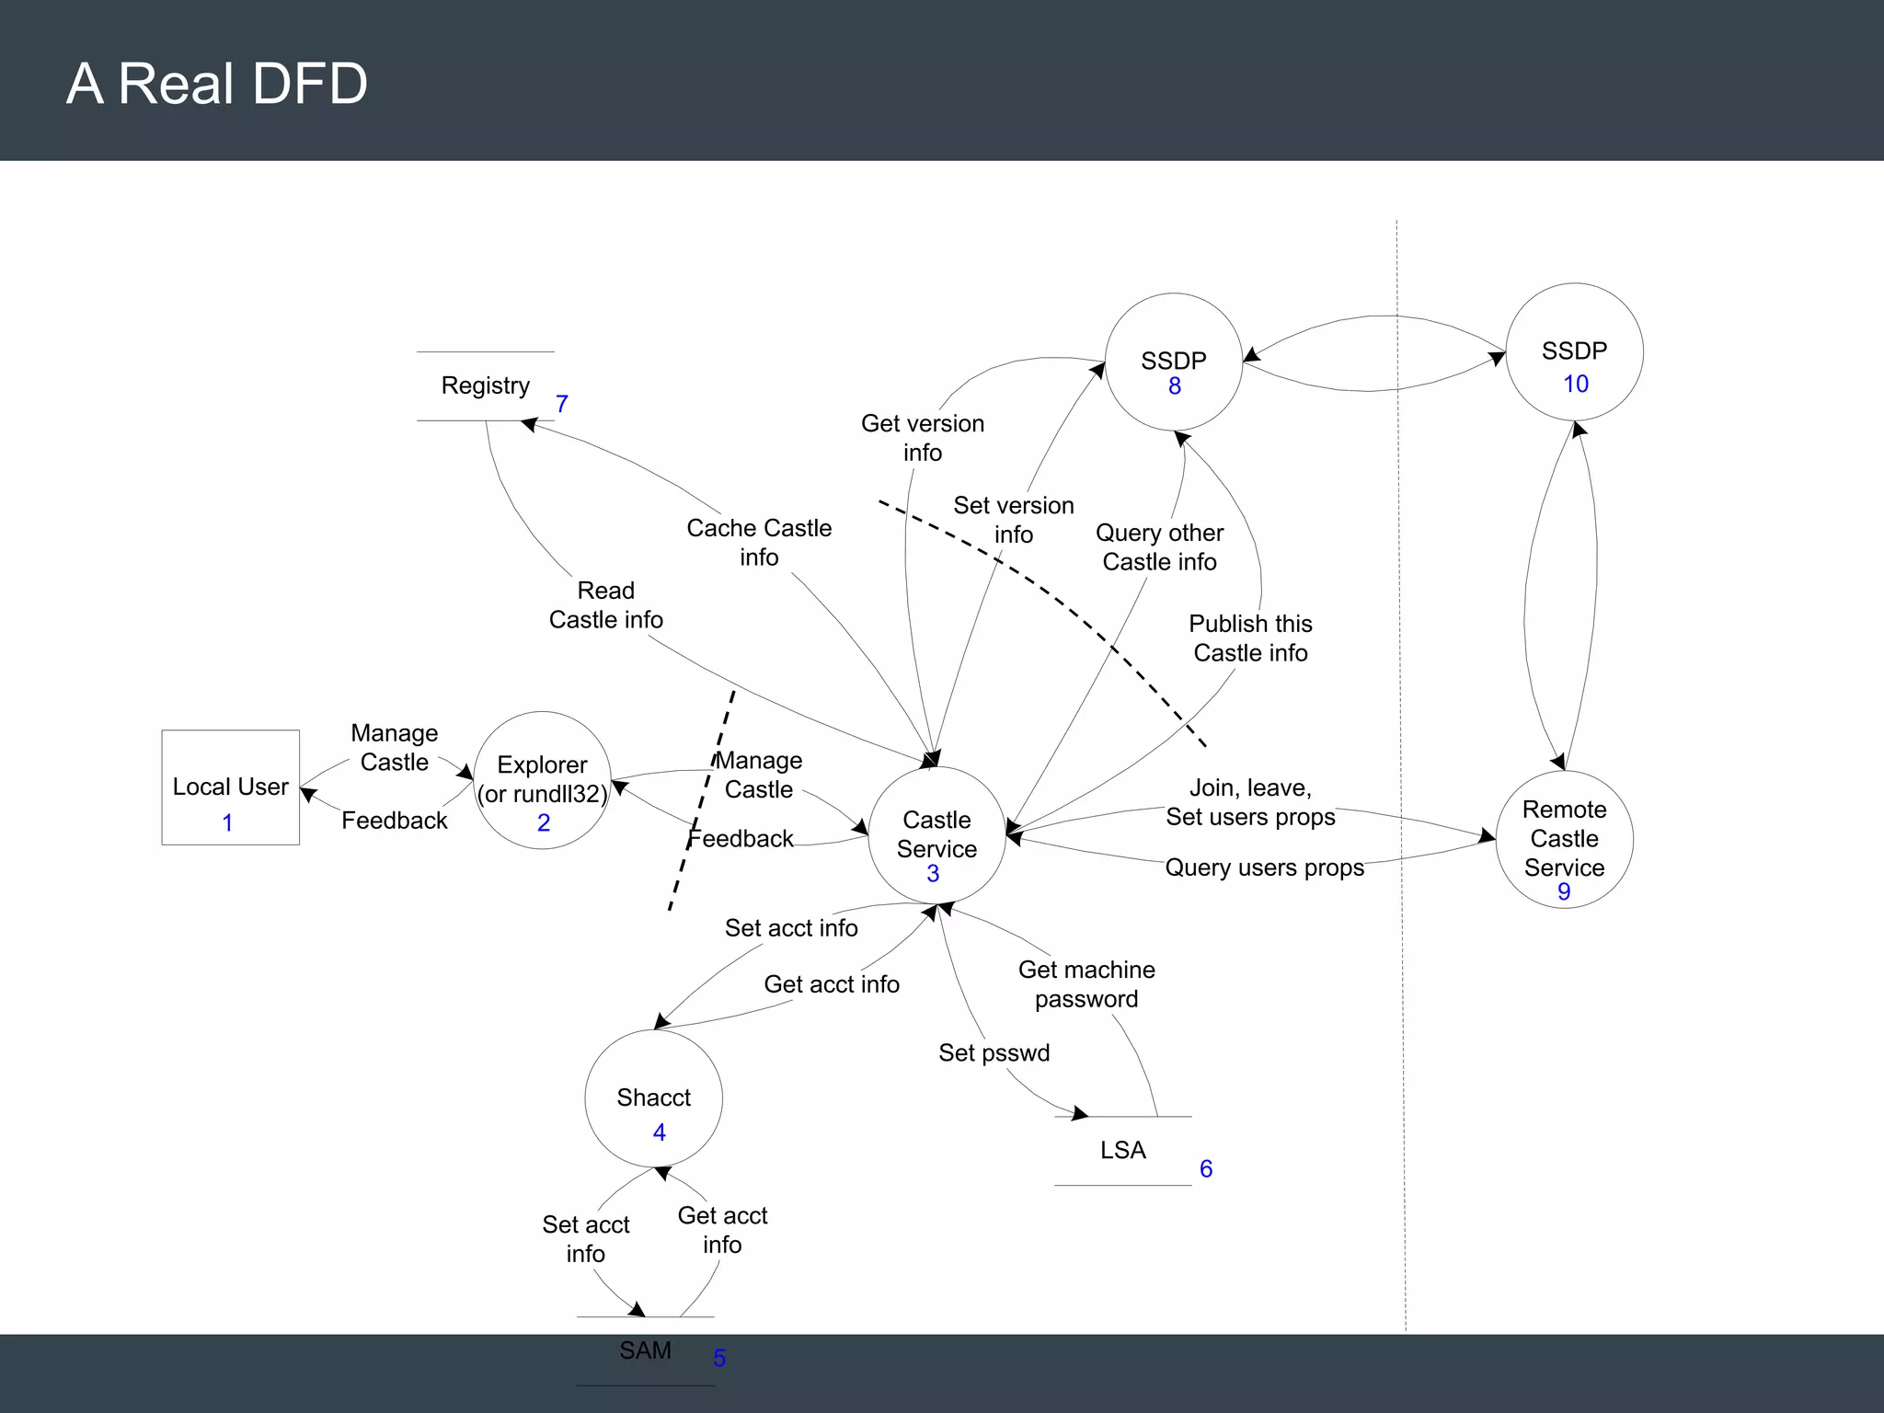Click the 'Set psswd' flow label
Viewport: 1884px width, 1413px height.
pyautogui.click(x=994, y=1052)
